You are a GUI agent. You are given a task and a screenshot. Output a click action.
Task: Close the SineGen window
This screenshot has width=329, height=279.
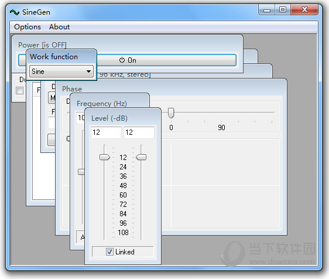(x=304, y=9)
